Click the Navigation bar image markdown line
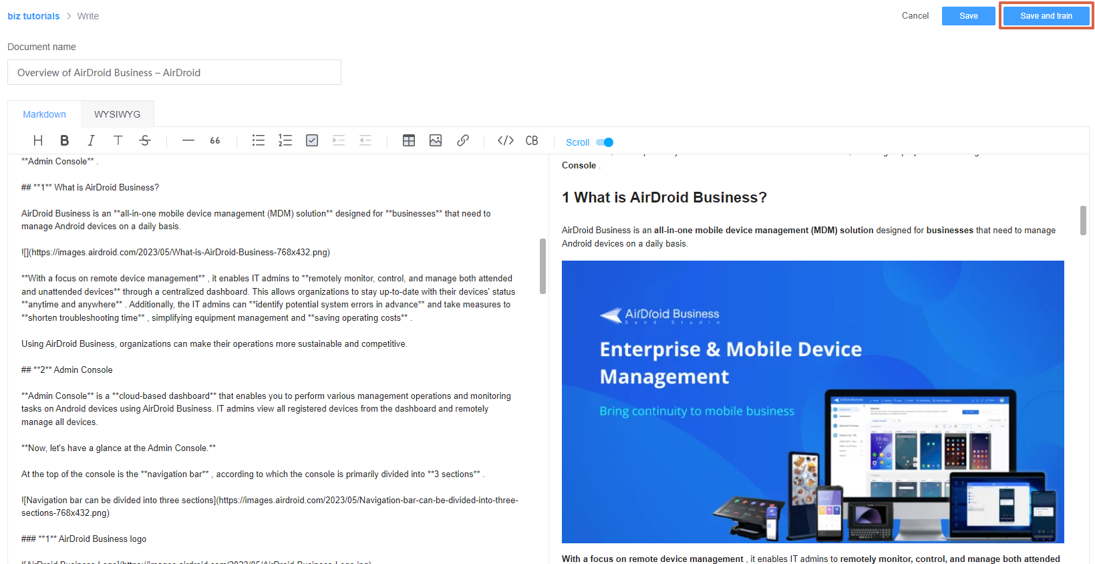The height and width of the screenshot is (564, 1095). (x=270, y=507)
